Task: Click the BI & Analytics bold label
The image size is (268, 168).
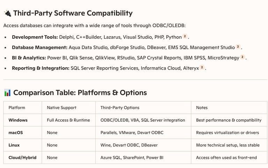Action: (x=29, y=58)
